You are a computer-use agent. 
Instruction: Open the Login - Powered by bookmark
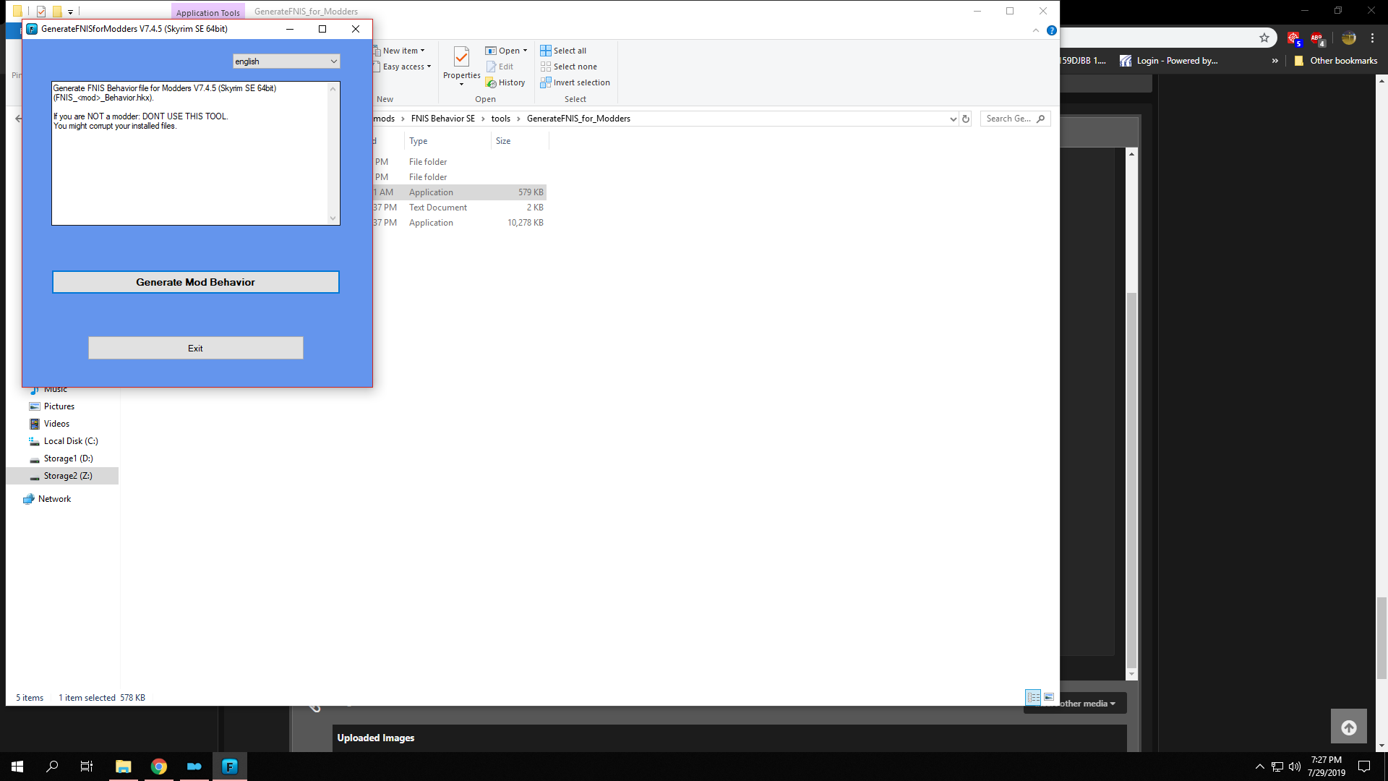[x=1169, y=61]
